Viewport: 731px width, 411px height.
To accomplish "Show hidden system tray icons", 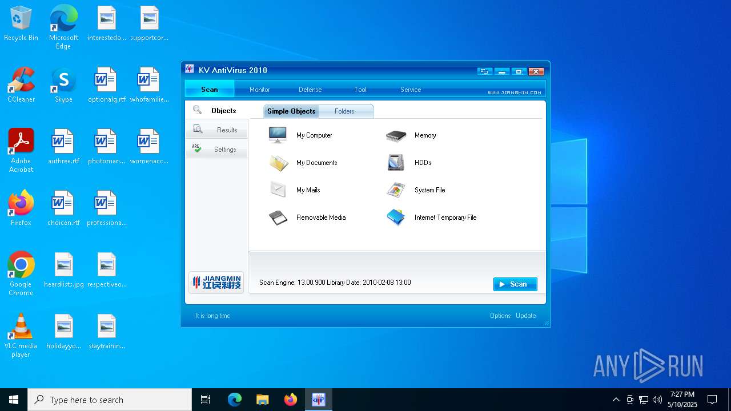I will pyautogui.click(x=616, y=400).
